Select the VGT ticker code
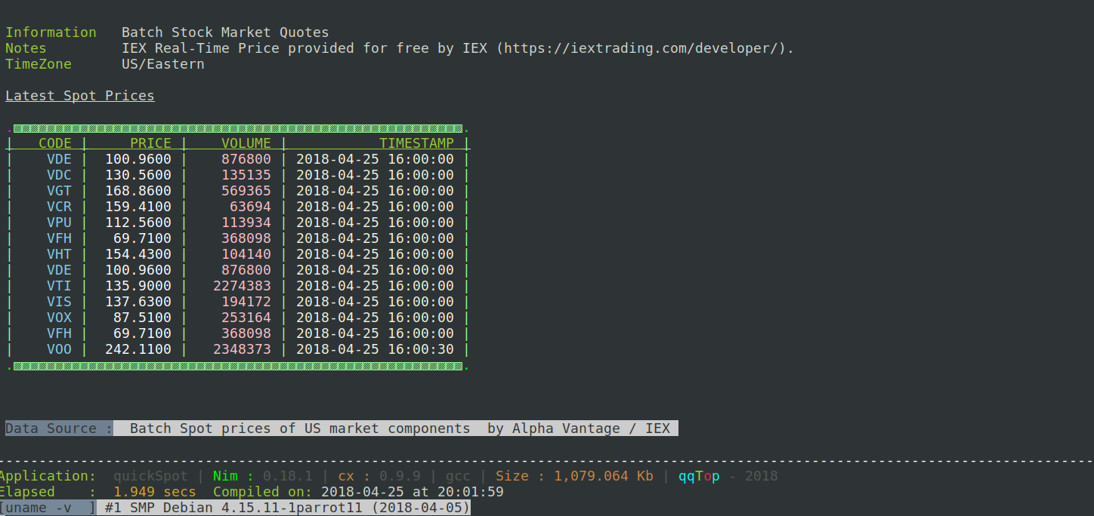The width and height of the screenshot is (1094, 516). [59, 191]
